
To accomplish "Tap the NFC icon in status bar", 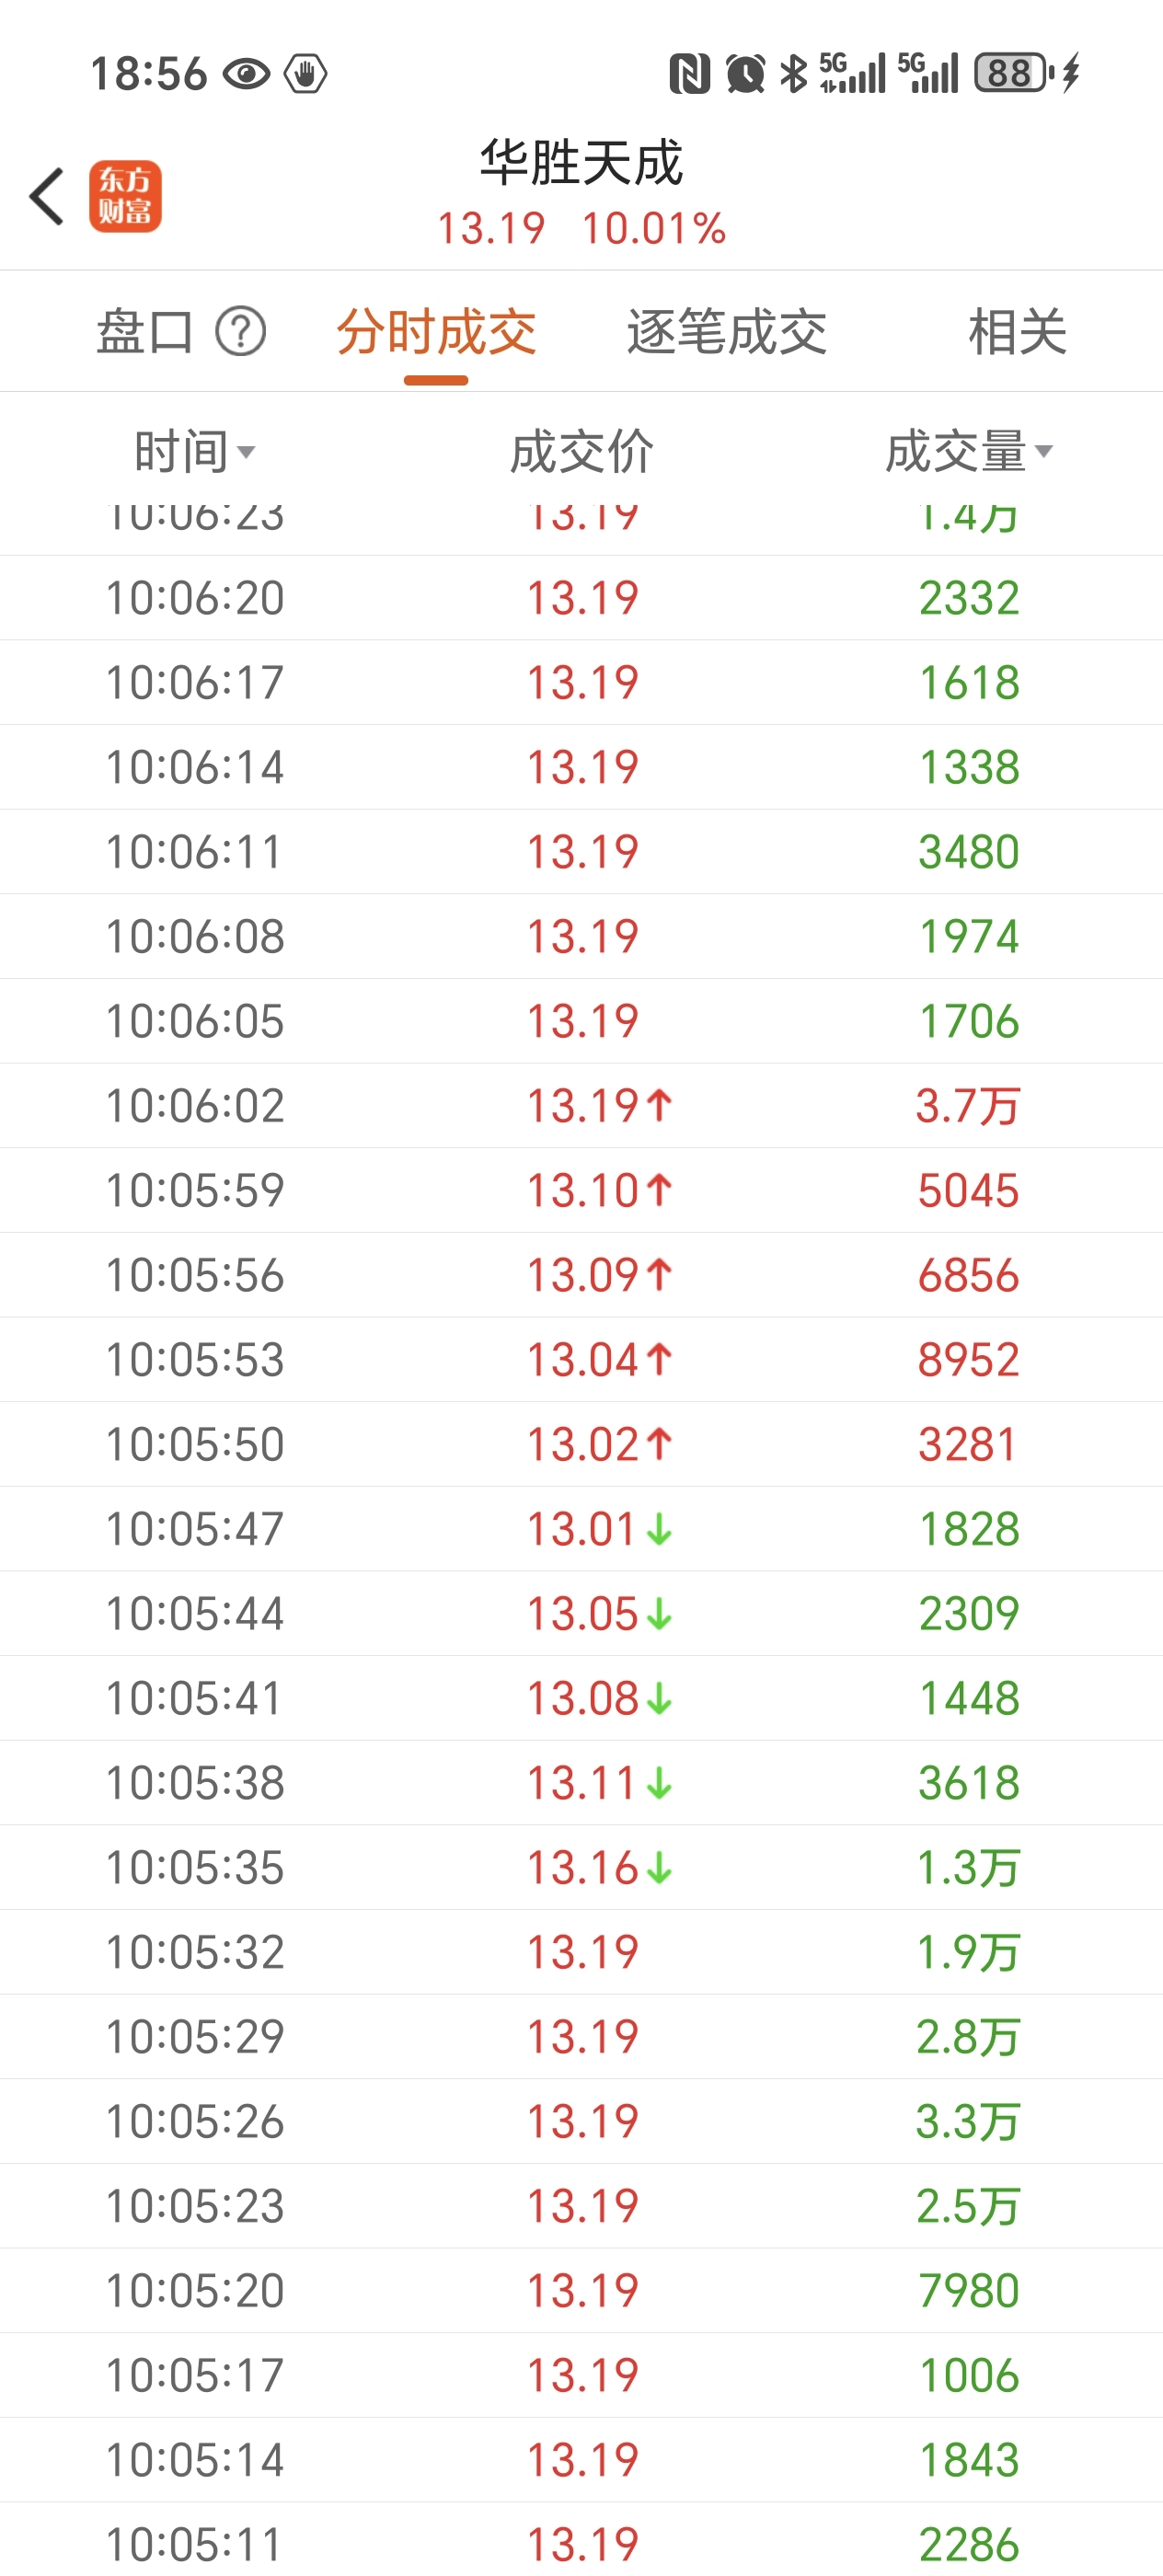I will coord(689,74).
